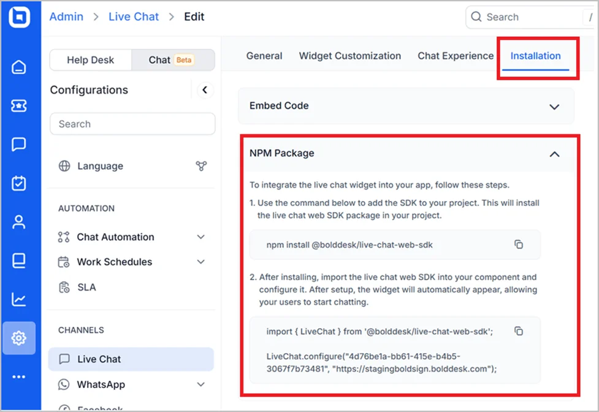Open the Admin settings gear icon

tap(19, 338)
